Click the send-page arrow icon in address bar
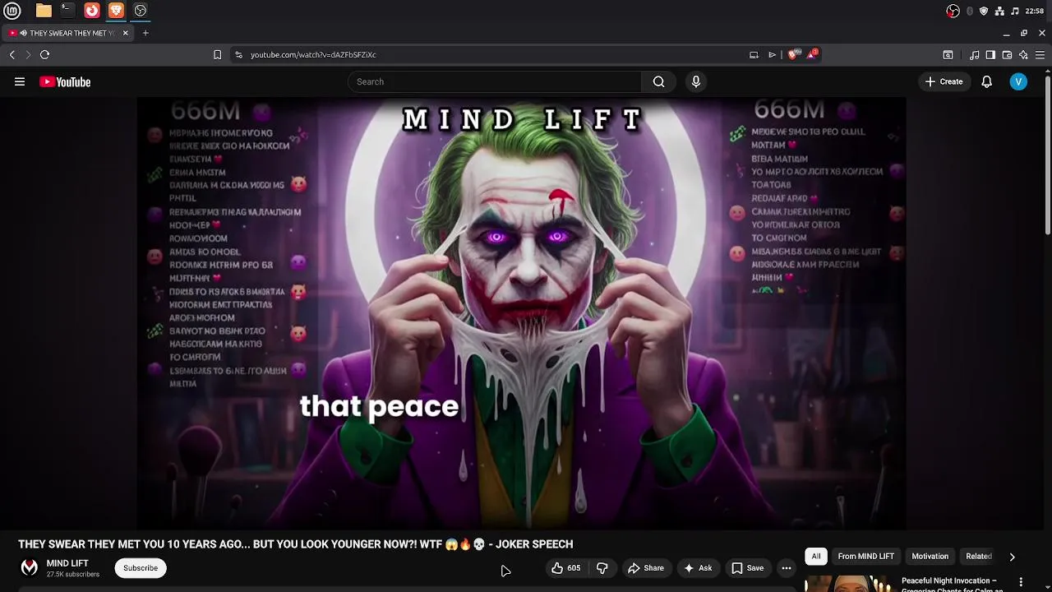Image resolution: width=1052 pixels, height=592 pixels. tap(773, 55)
